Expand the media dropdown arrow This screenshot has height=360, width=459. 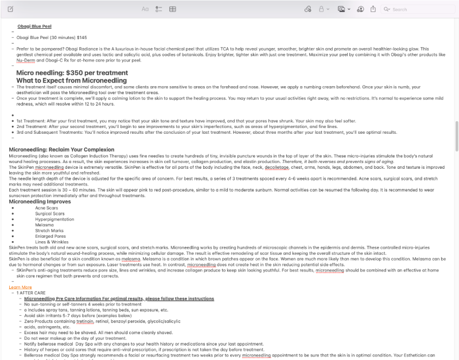click(349, 9)
